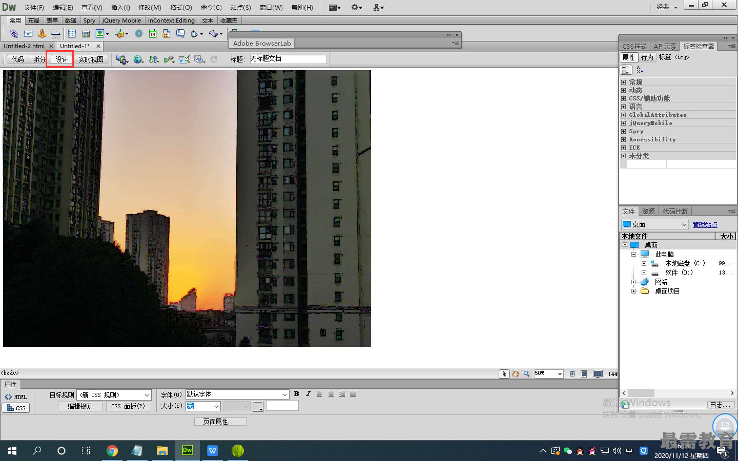Expand the 常规 category in Tag Inspector
This screenshot has height=461, width=738.
pyautogui.click(x=623, y=82)
